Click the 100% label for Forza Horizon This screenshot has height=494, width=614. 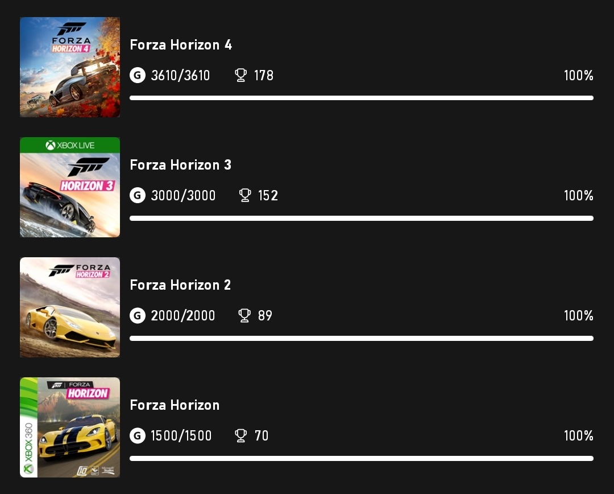(578, 435)
